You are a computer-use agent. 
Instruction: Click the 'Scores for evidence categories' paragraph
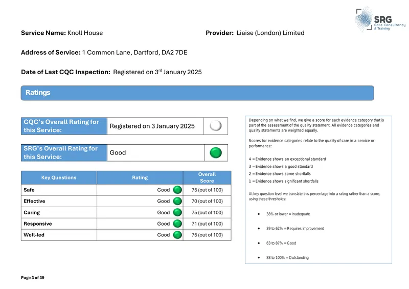[311, 143]
